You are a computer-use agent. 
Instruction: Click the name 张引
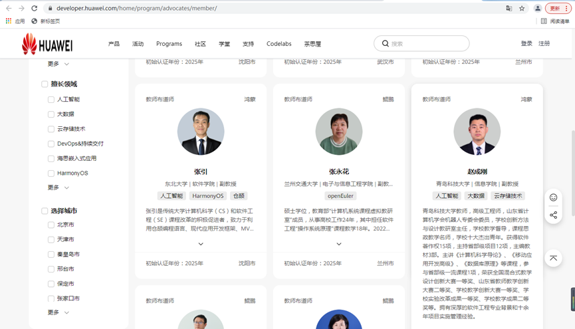coord(201,171)
